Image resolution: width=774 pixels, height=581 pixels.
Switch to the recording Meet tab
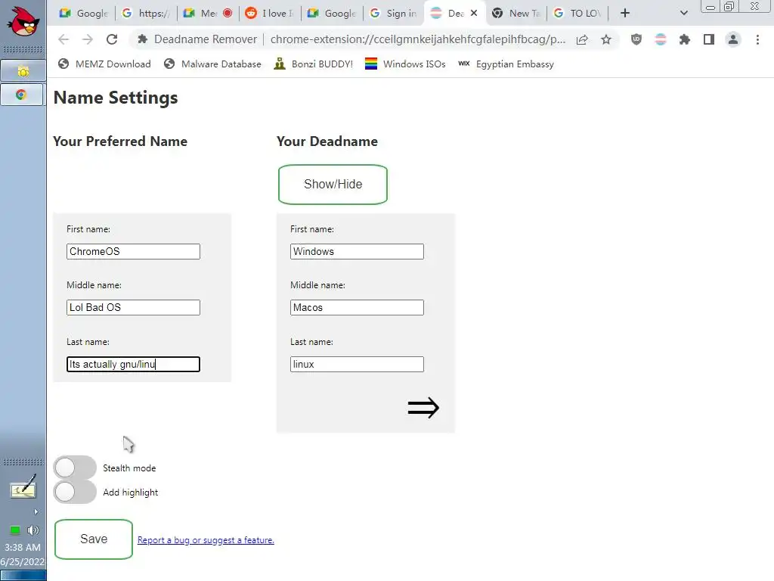(x=207, y=14)
